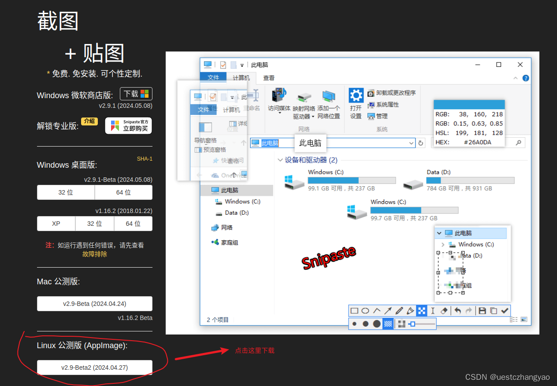557x386 pixels.
Task: Select 此电脑 in the navigation pane
Action: [237, 190]
